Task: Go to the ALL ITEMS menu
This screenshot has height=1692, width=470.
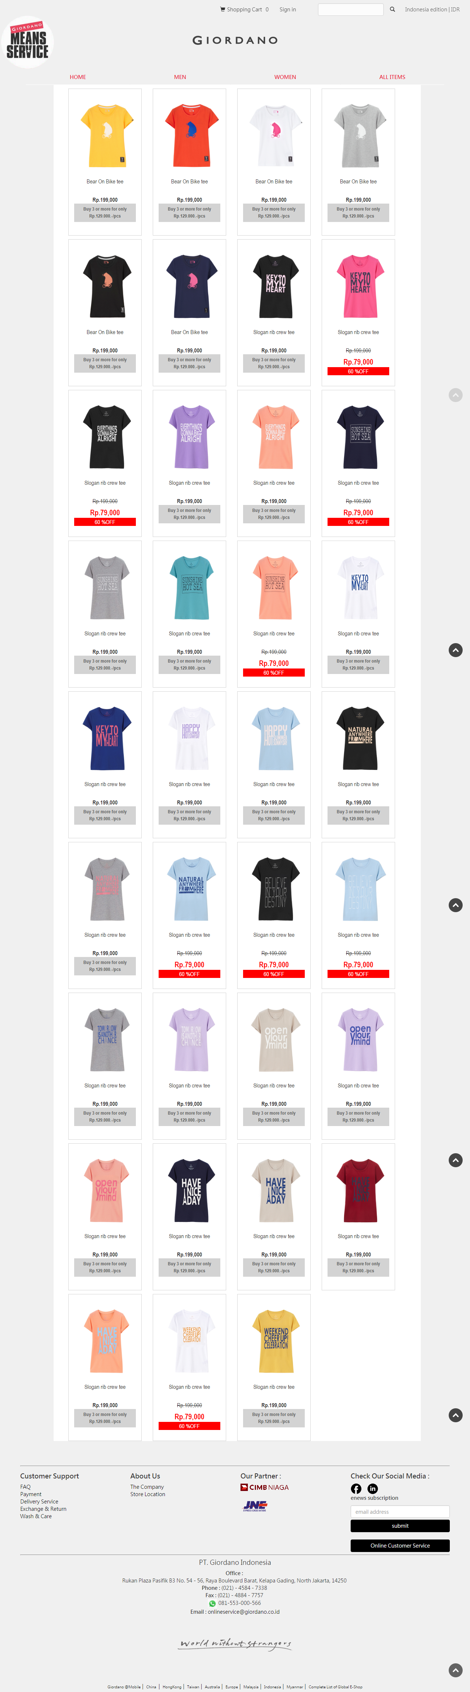Action: (392, 77)
